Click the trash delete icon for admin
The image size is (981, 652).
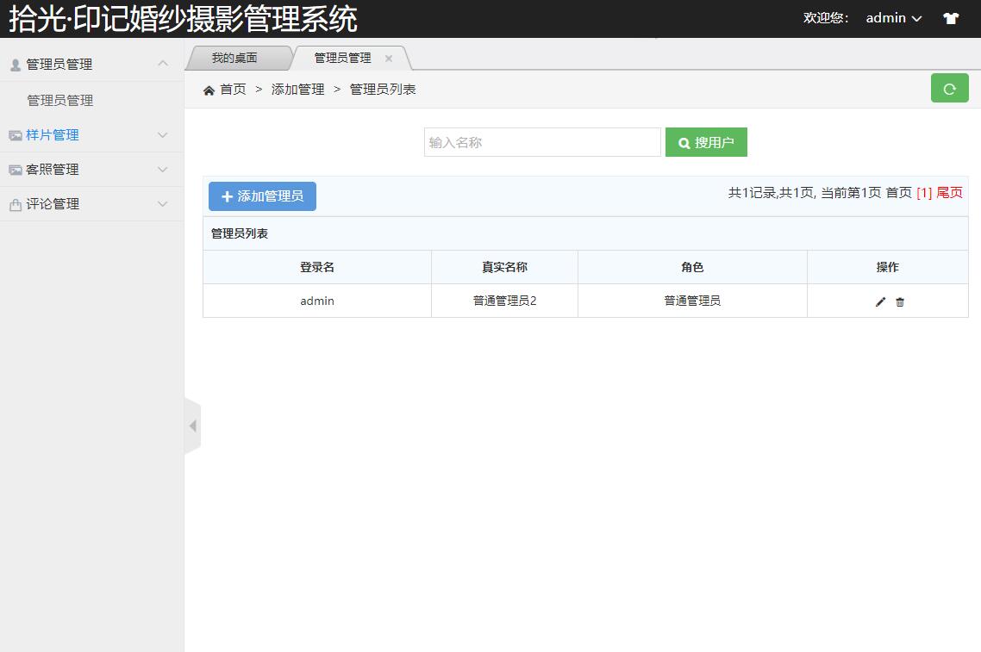pos(900,301)
